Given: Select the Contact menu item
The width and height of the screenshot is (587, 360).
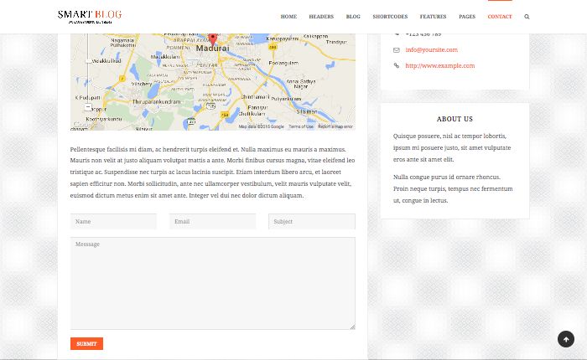Looking at the screenshot, I should [x=500, y=17].
